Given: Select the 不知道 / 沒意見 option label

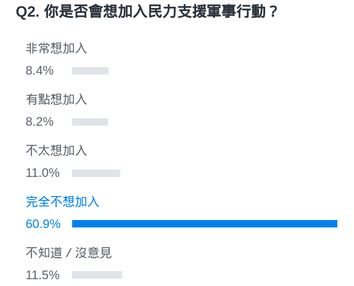Looking at the screenshot, I should point(68,253).
